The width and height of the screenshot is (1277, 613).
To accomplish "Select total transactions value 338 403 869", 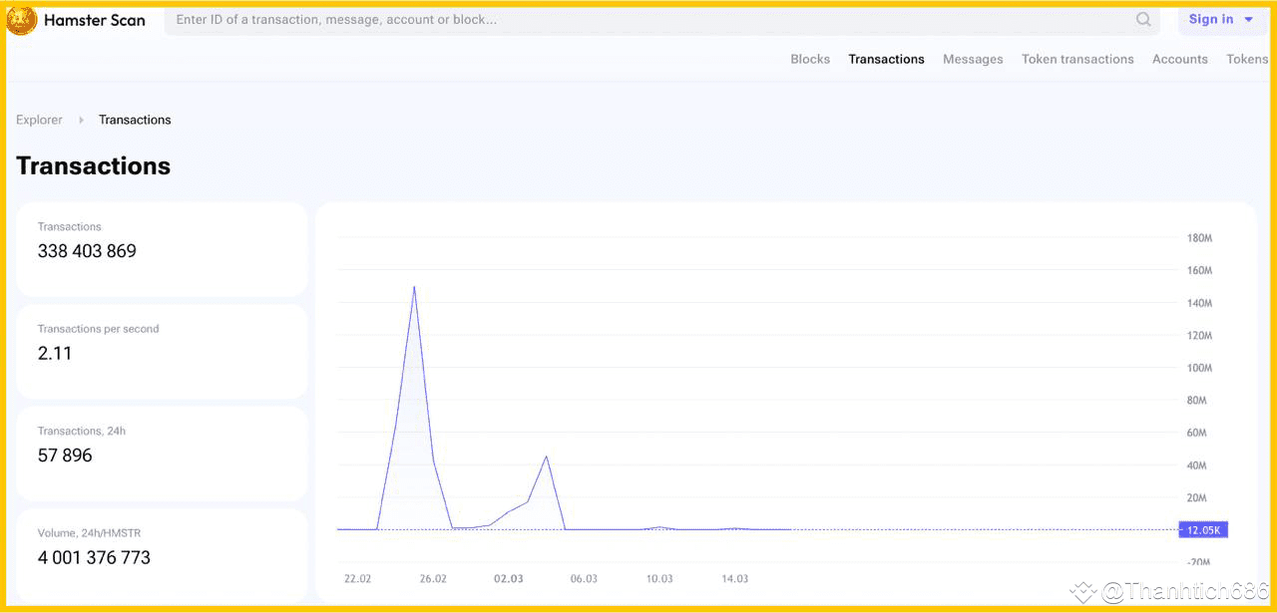I will click(x=87, y=251).
